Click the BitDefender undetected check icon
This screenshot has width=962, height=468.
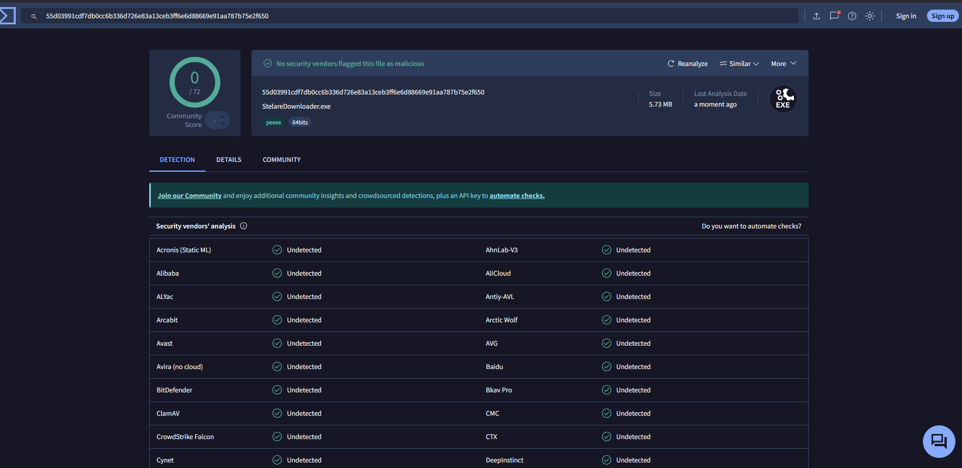tap(277, 390)
